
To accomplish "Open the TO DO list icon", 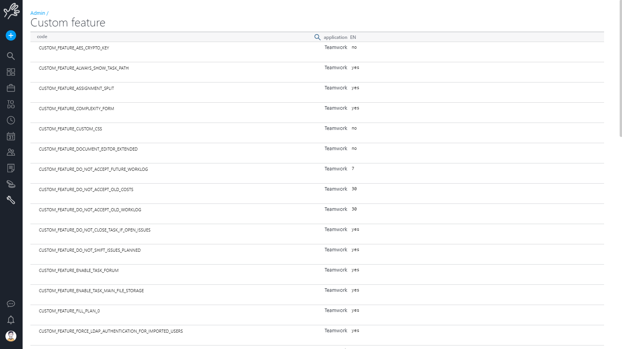I will click(x=11, y=104).
